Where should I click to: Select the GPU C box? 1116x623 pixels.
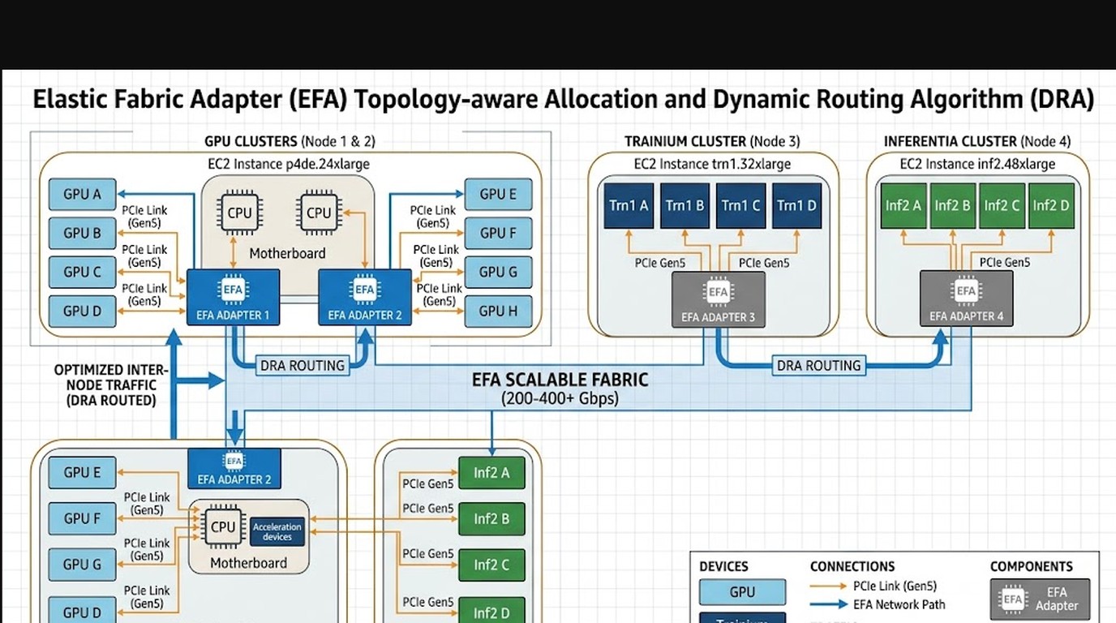pyautogui.click(x=82, y=272)
